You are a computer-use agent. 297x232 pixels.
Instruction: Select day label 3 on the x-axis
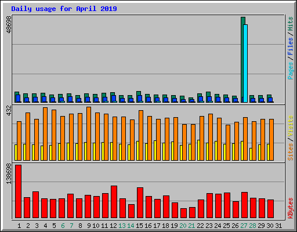[x=37, y=226]
